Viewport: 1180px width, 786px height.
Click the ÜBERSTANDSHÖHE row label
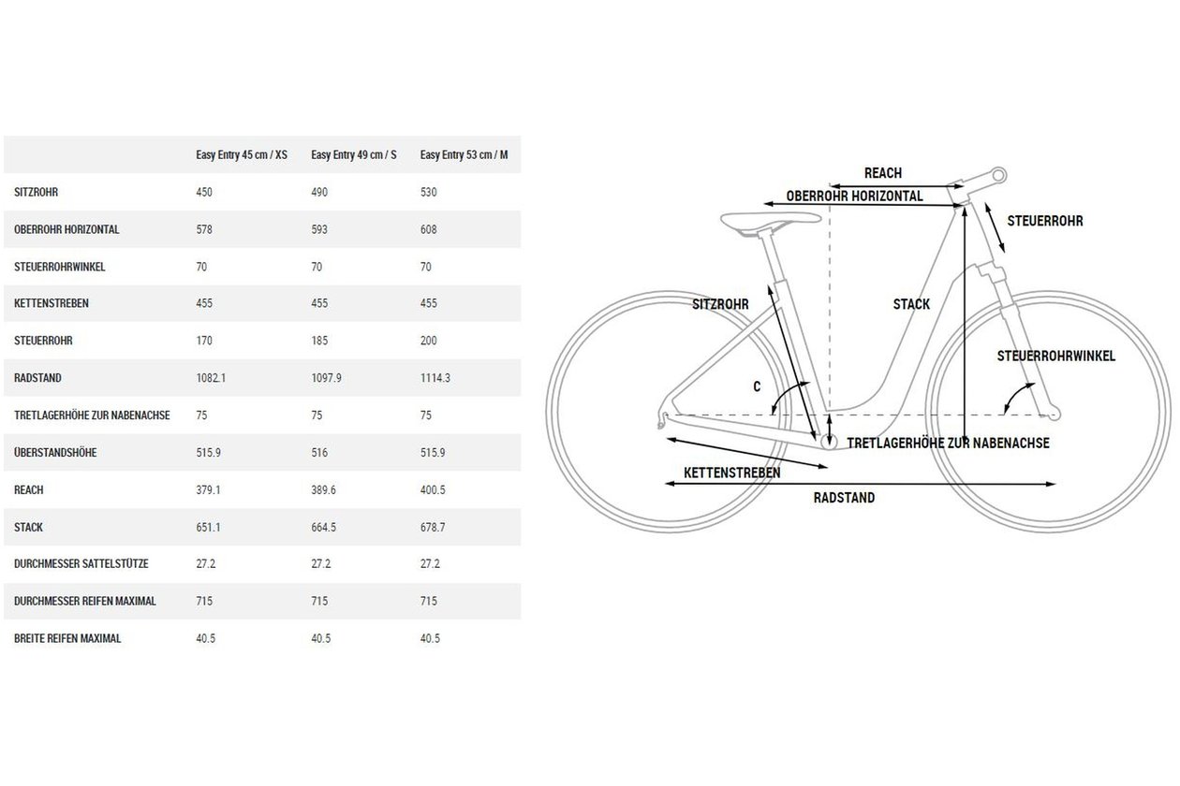[x=55, y=453]
